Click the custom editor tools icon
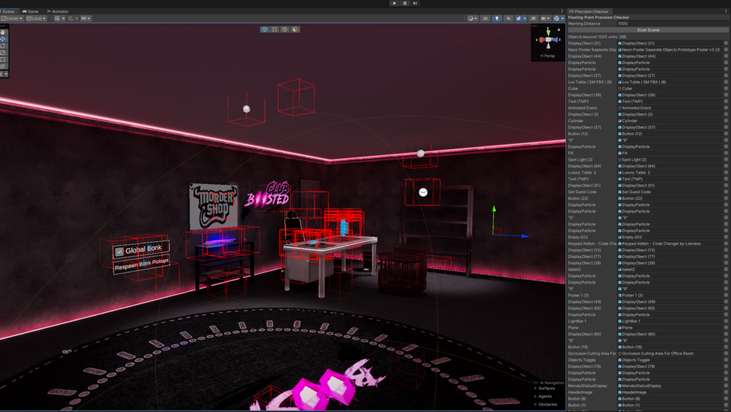Screen dimensions: 731x412 click(1, 74)
